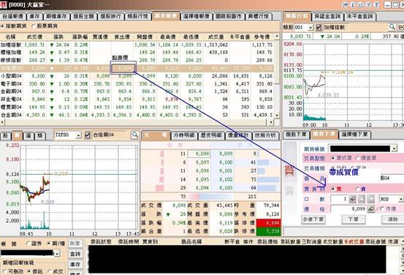The height and width of the screenshot is (275, 404).
Task: Enable the 市價 market price checkbox
Action: (x=382, y=208)
